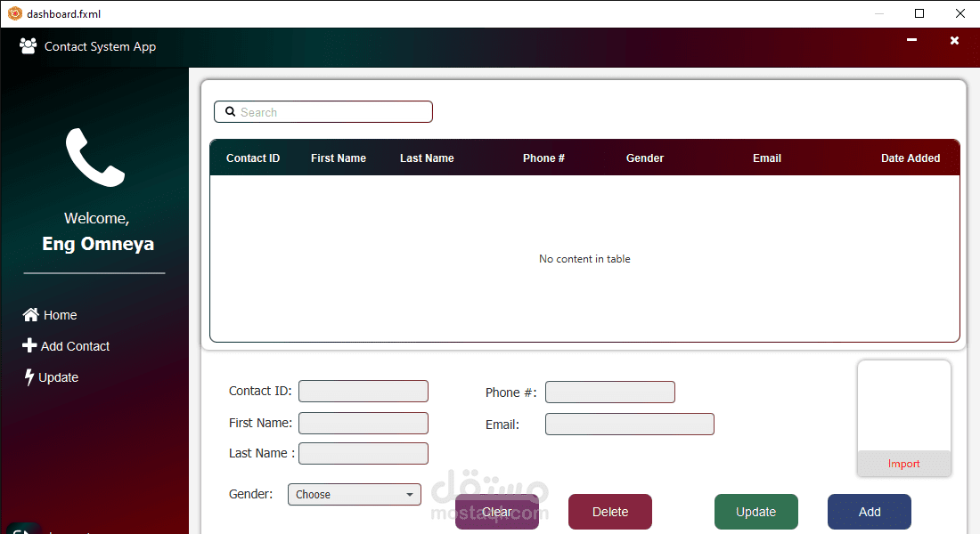980x534 pixels.
Task: Focus the First Name text field
Action: pos(363,423)
